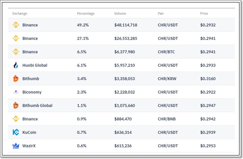Click the $0.2947 price value
This screenshot has height=159, width=243.
coord(208,105)
